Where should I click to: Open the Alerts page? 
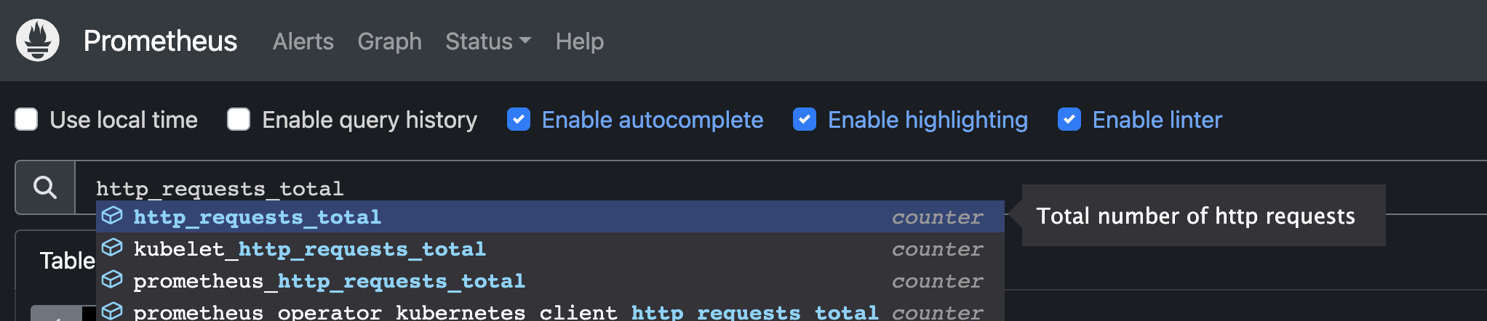(303, 41)
